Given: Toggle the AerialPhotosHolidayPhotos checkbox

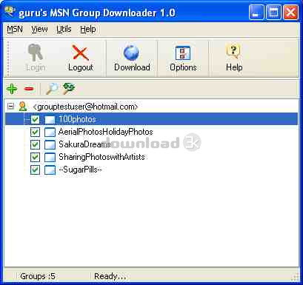Looking at the screenshot, I should pyautogui.click(x=35, y=132).
